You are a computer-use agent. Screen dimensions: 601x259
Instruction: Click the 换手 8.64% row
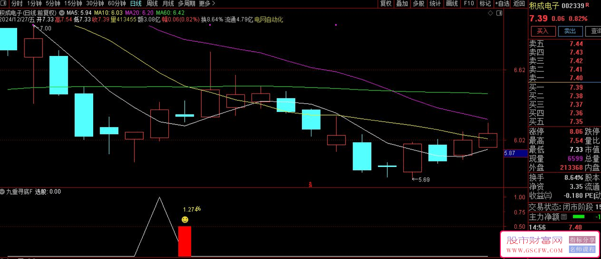(556, 177)
